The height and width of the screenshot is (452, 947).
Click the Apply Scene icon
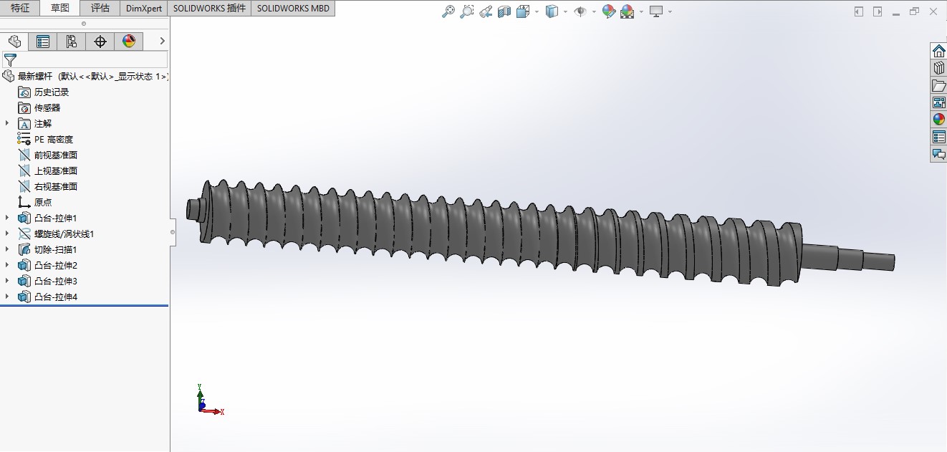(628, 11)
